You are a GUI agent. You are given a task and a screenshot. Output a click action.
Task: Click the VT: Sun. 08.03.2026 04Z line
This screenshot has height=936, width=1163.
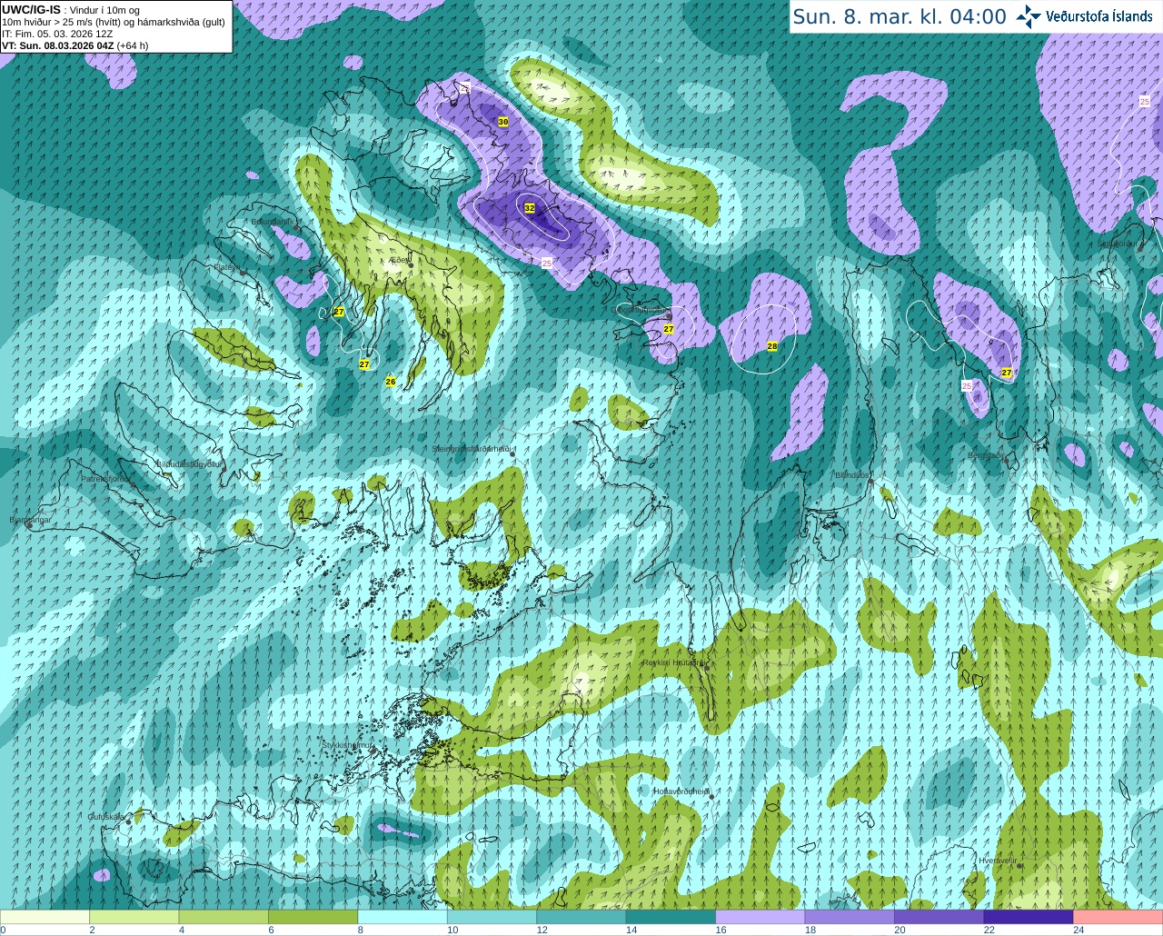75,45
